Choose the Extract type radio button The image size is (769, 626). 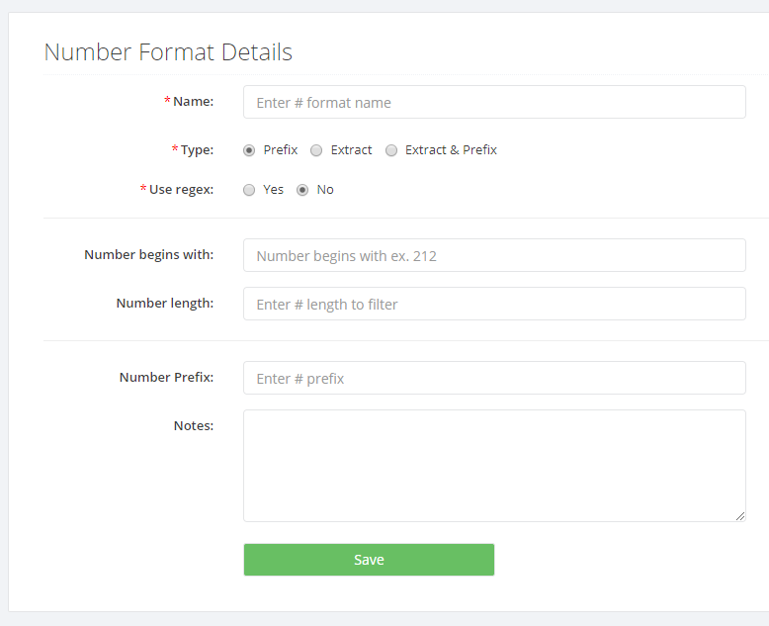coord(316,150)
